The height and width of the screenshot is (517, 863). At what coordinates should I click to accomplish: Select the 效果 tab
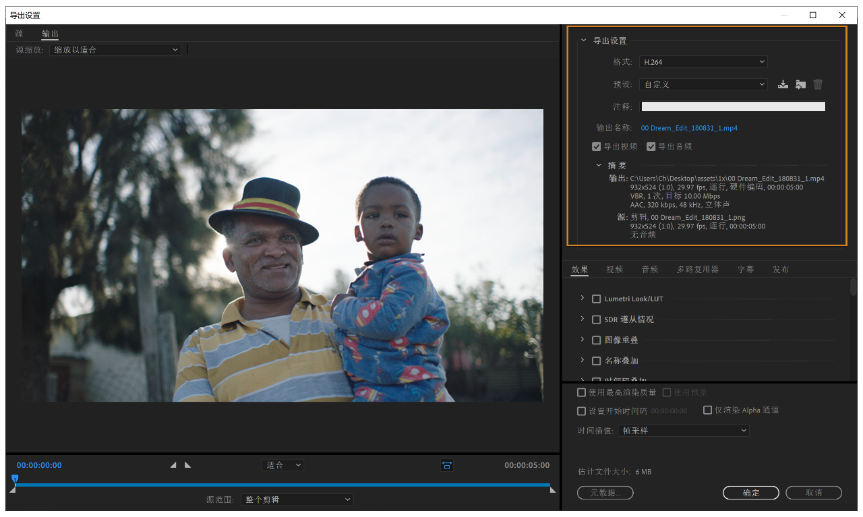click(x=580, y=270)
